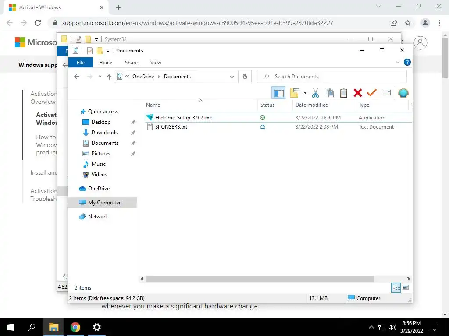The height and width of the screenshot is (336, 449).
Task: Open Music in navigation pane
Action: (x=98, y=164)
